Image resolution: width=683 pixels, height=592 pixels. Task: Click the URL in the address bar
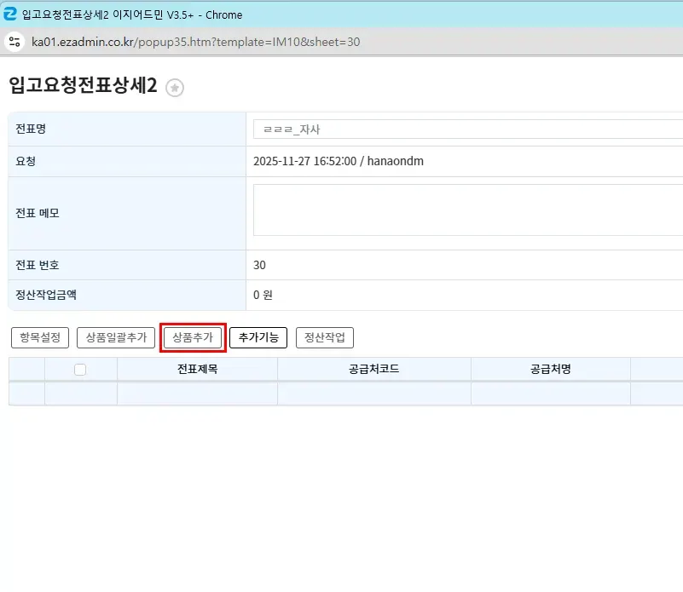[x=195, y=42]
